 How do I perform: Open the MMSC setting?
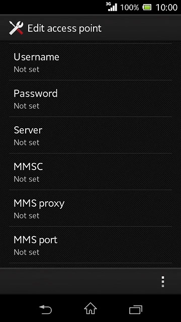[x=90, y=172]
